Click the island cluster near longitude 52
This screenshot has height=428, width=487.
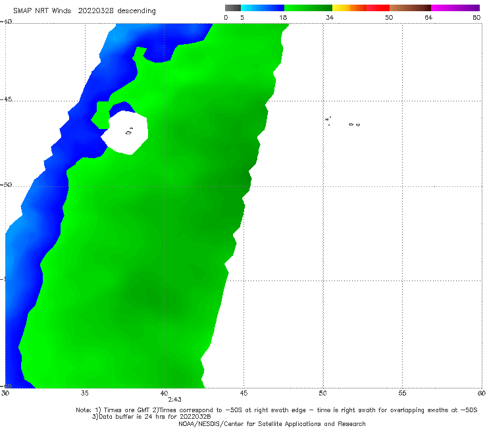(354, 124)
